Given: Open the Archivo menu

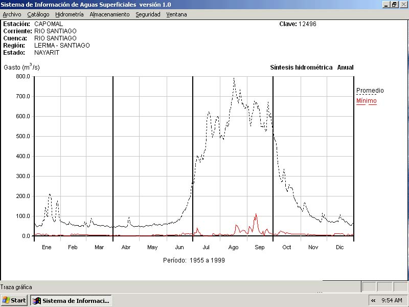Looking at the screenshot, I should (x=12, y=14).
